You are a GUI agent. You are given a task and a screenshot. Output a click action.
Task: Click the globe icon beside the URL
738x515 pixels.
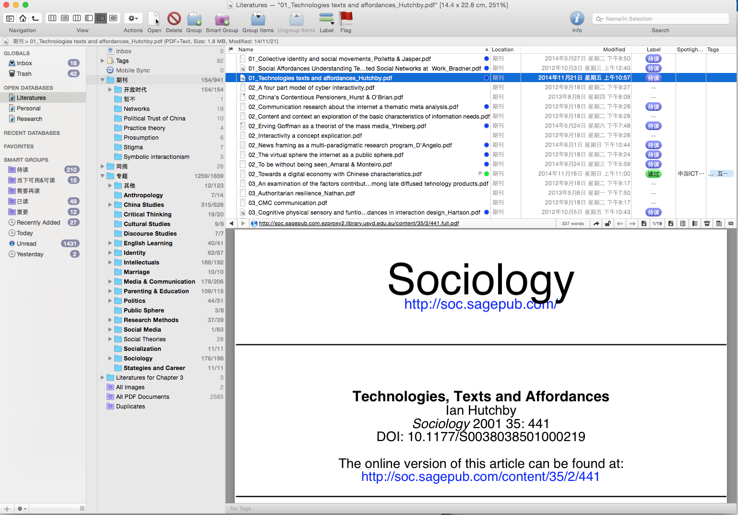point(254,224)
